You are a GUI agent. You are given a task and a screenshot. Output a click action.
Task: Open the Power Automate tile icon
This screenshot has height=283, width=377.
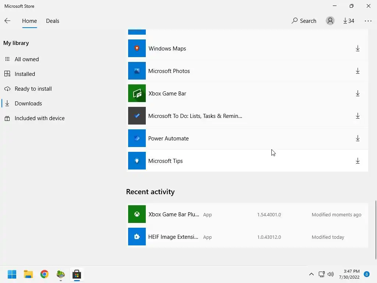[137, 138]
